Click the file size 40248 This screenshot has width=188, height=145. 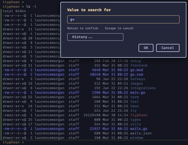coord(95,74)
